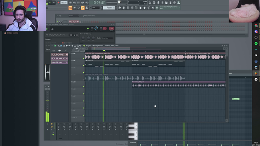The height and width of the screenshot is (146, 260).
Task: Select the playlist zoom tool
Action: (x=78, y=46)
